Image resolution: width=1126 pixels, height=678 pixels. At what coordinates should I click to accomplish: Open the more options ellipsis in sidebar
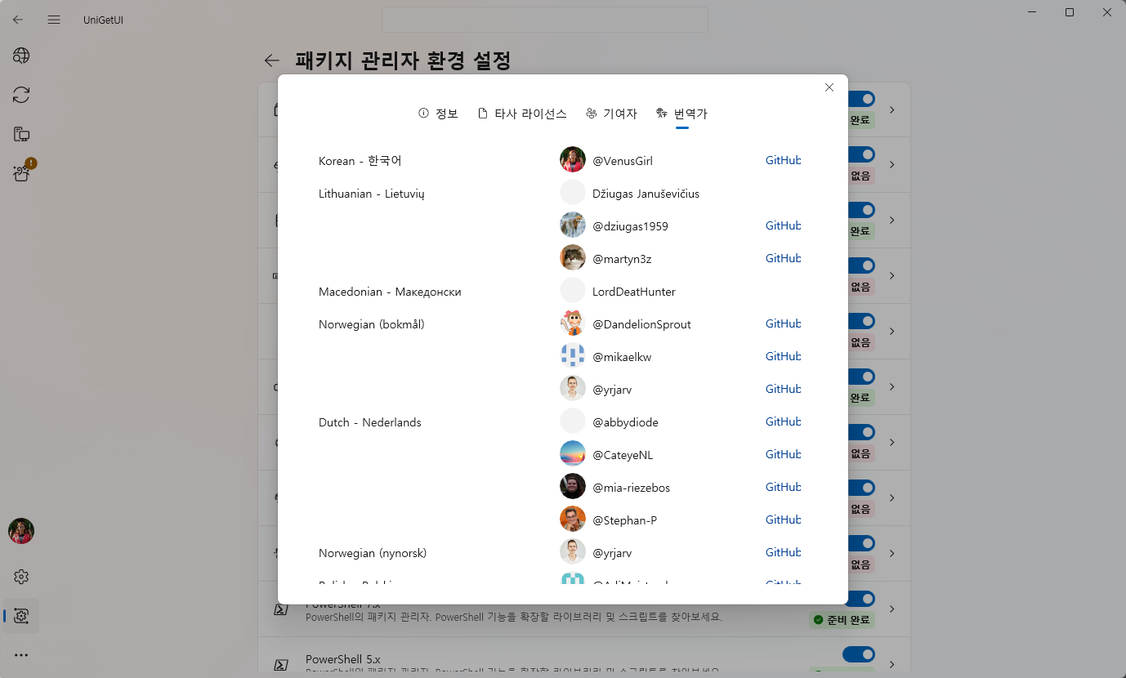pyautogui.click(x=21, y=655)
